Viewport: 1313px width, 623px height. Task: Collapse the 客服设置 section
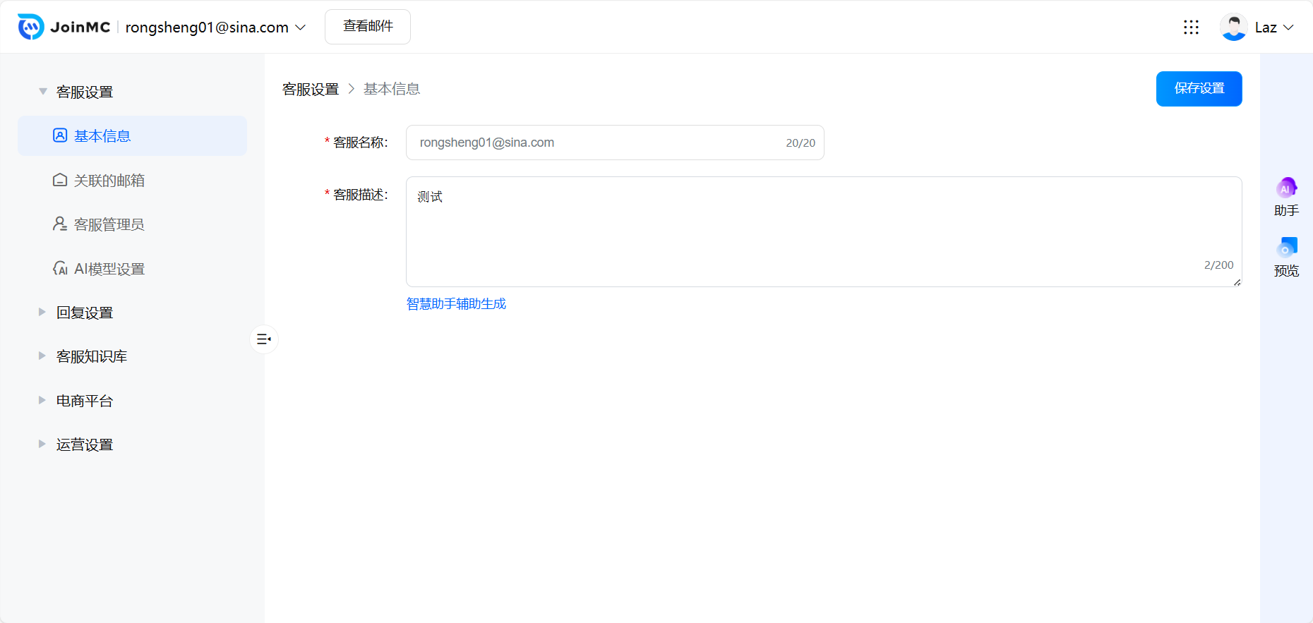[43, 92]
